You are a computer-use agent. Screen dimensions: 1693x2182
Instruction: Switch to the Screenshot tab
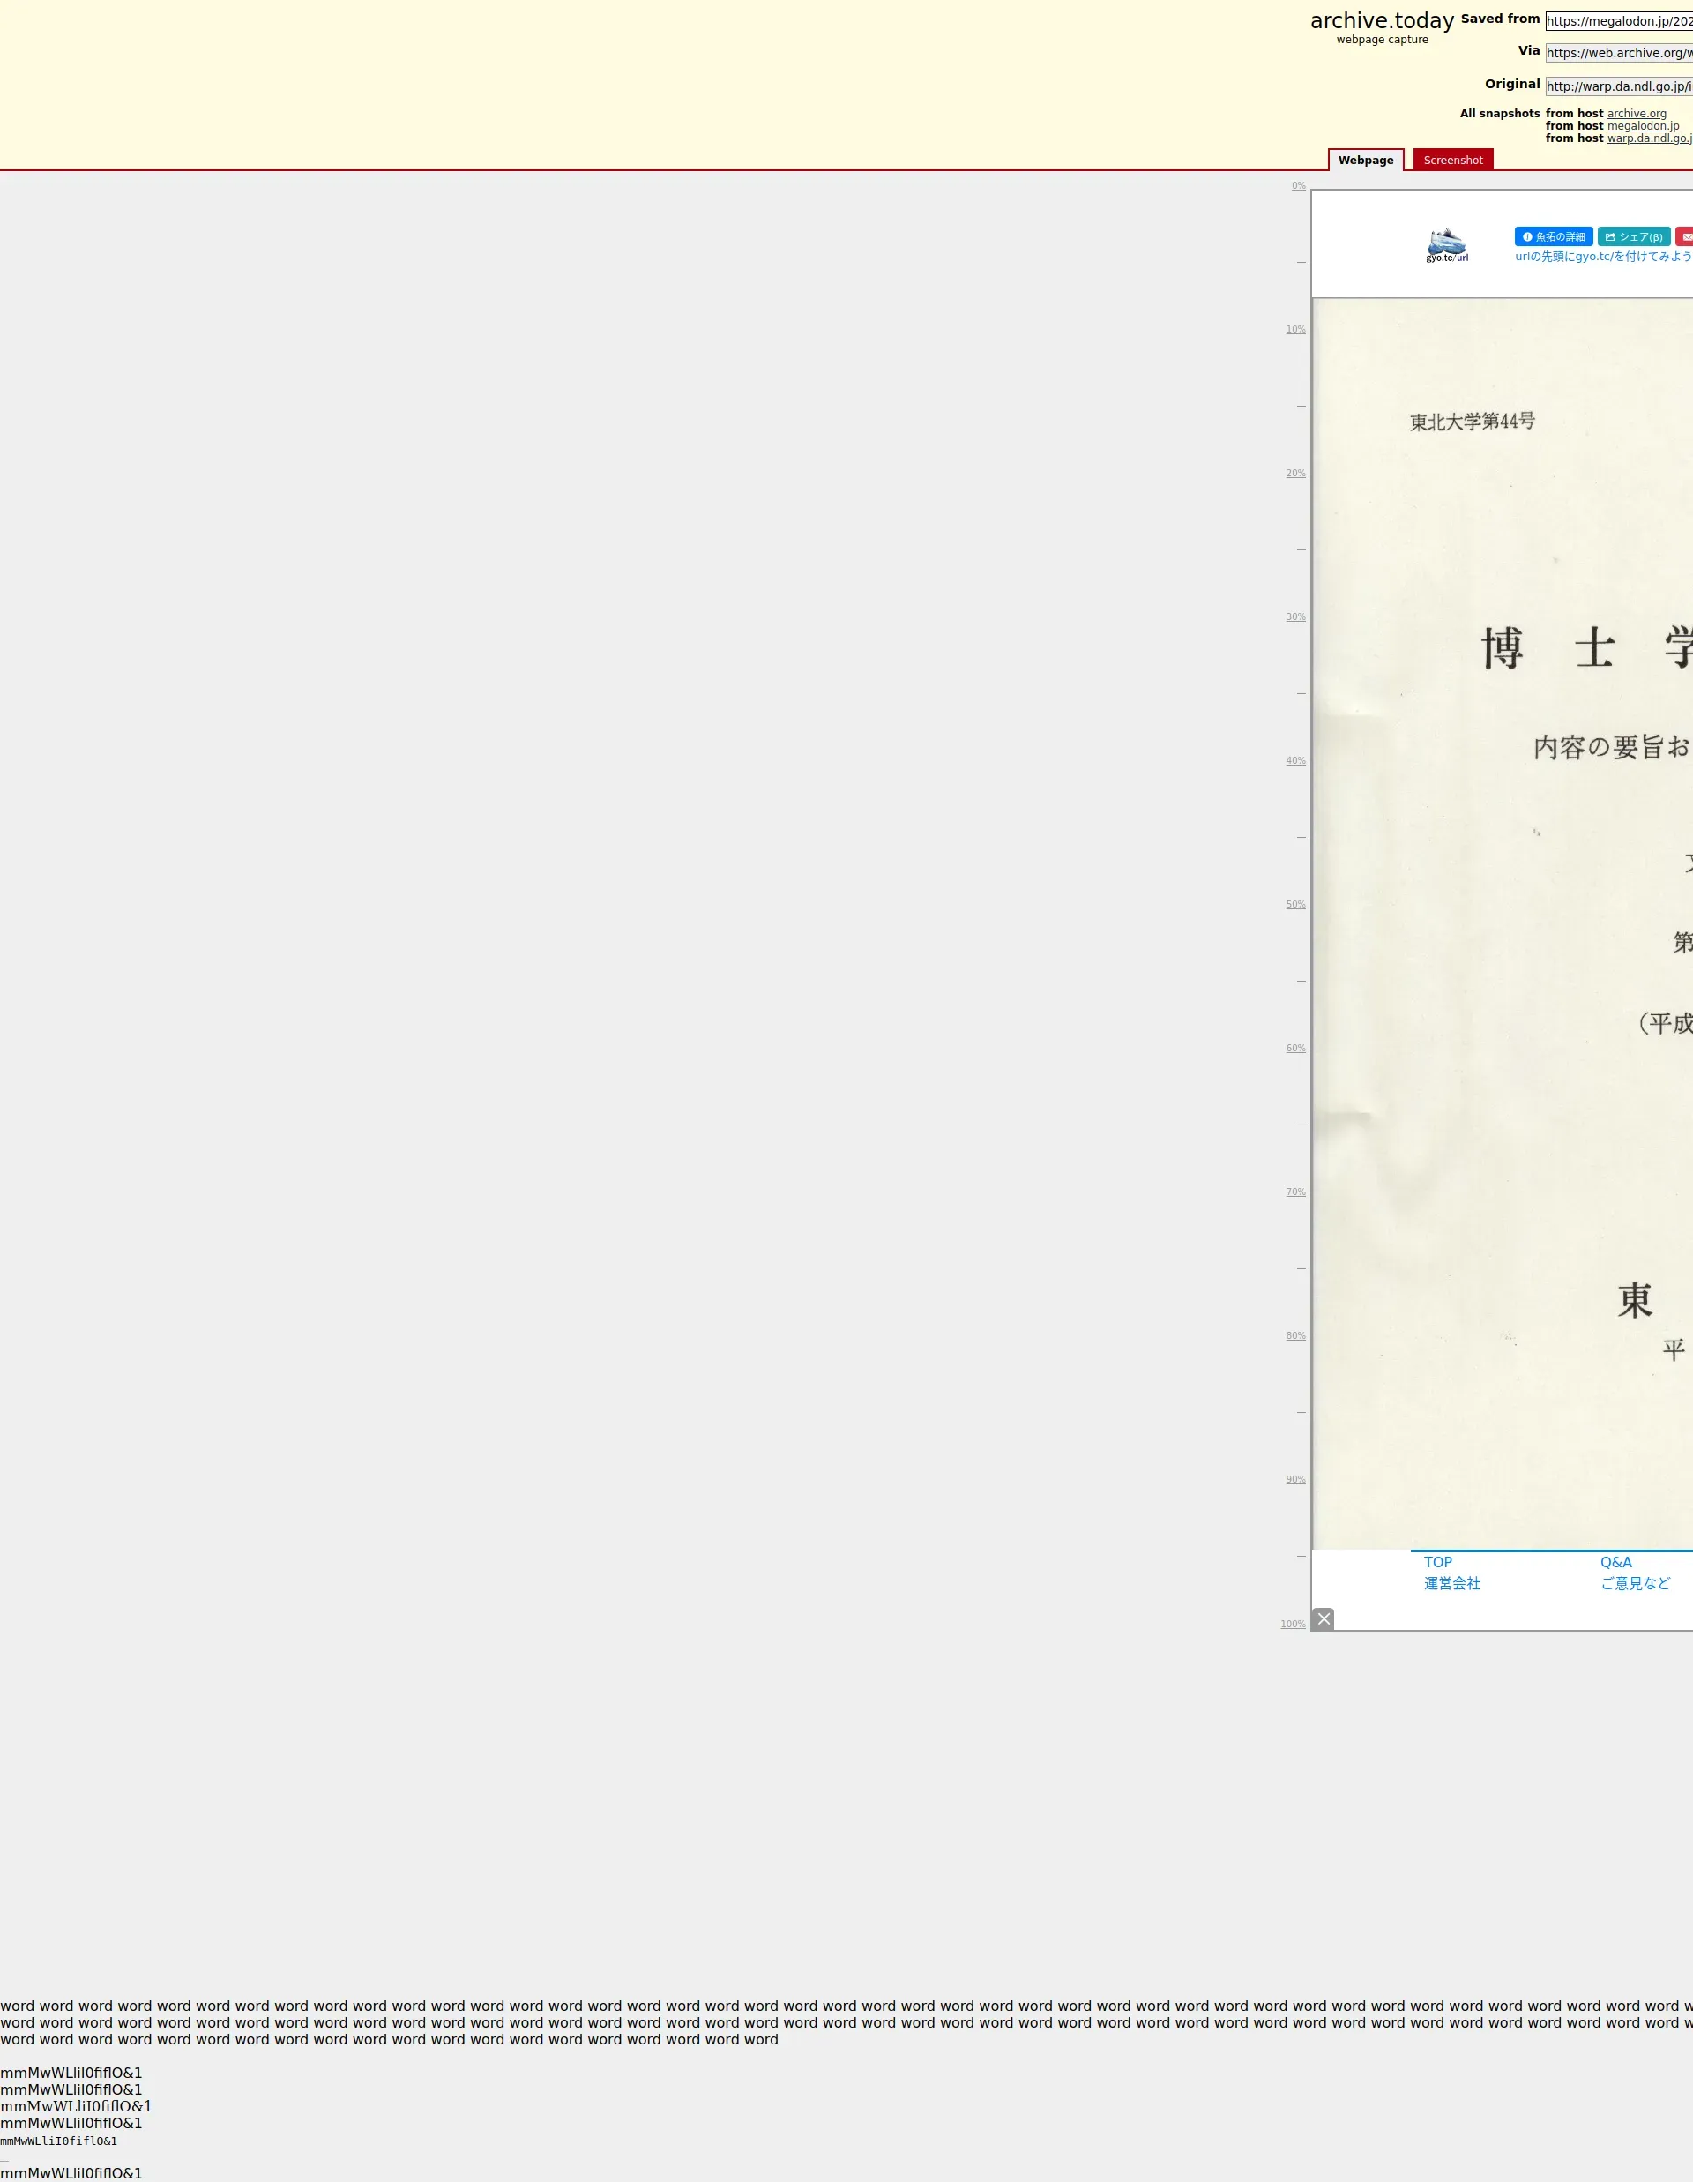(x=1452, y=160)
